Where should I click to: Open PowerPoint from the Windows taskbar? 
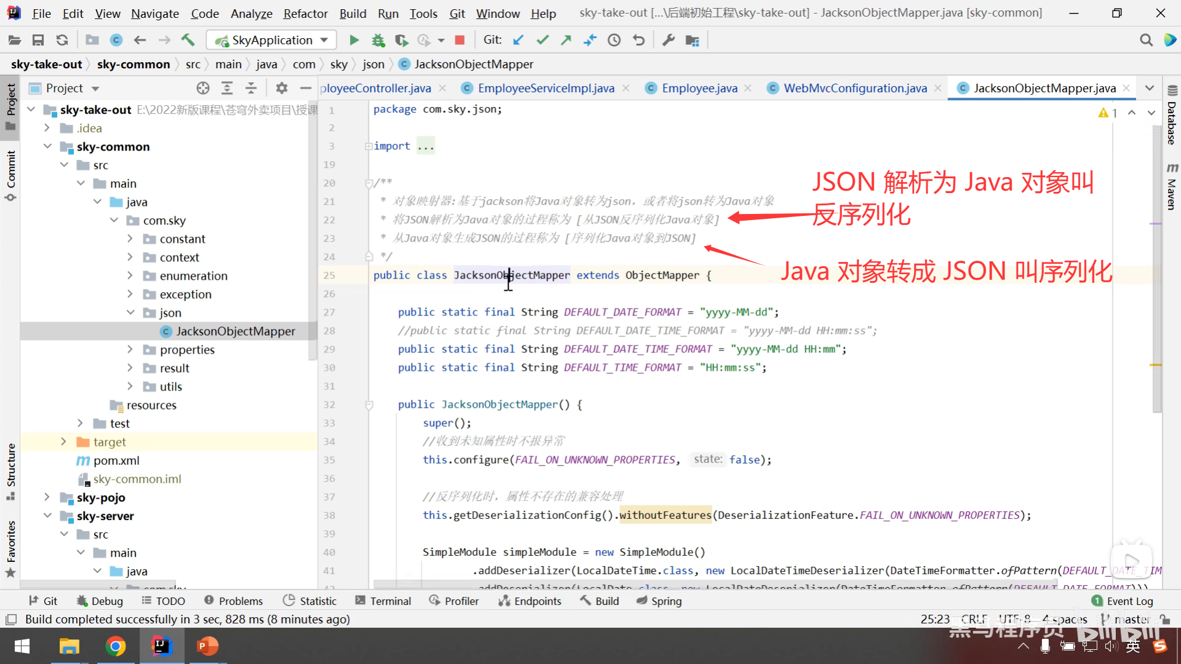coord(207,646)
